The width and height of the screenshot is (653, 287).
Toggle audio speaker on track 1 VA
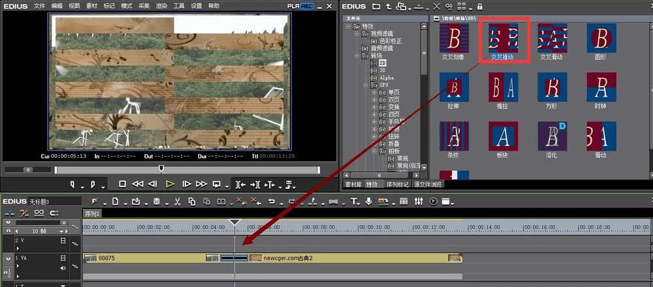[x=63, y=267]
